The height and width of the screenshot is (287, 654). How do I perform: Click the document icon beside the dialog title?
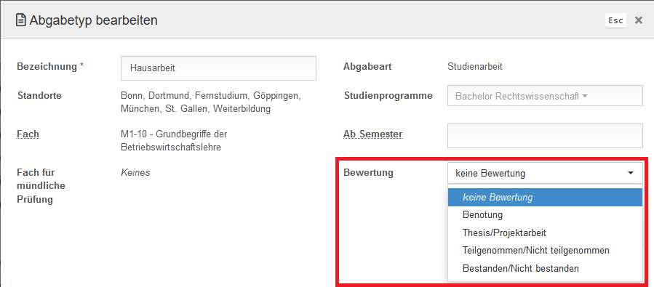20,20
